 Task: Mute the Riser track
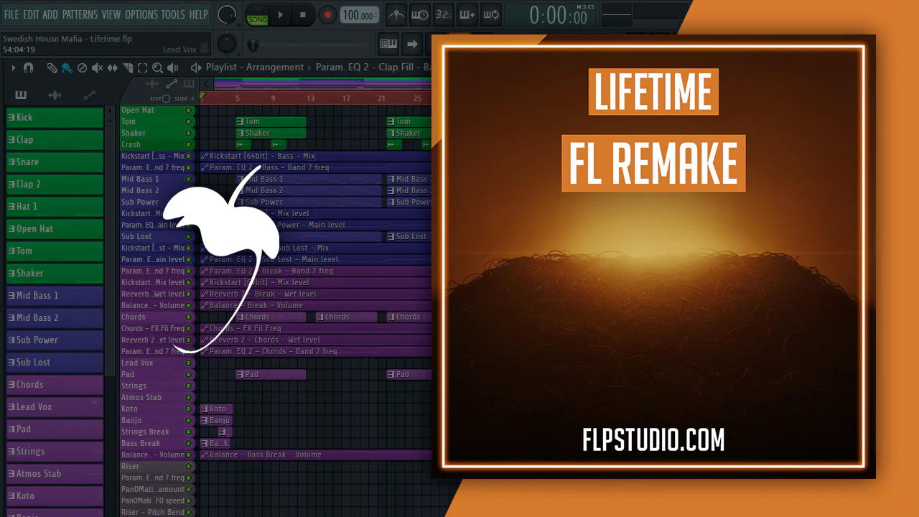click(189, 466)
